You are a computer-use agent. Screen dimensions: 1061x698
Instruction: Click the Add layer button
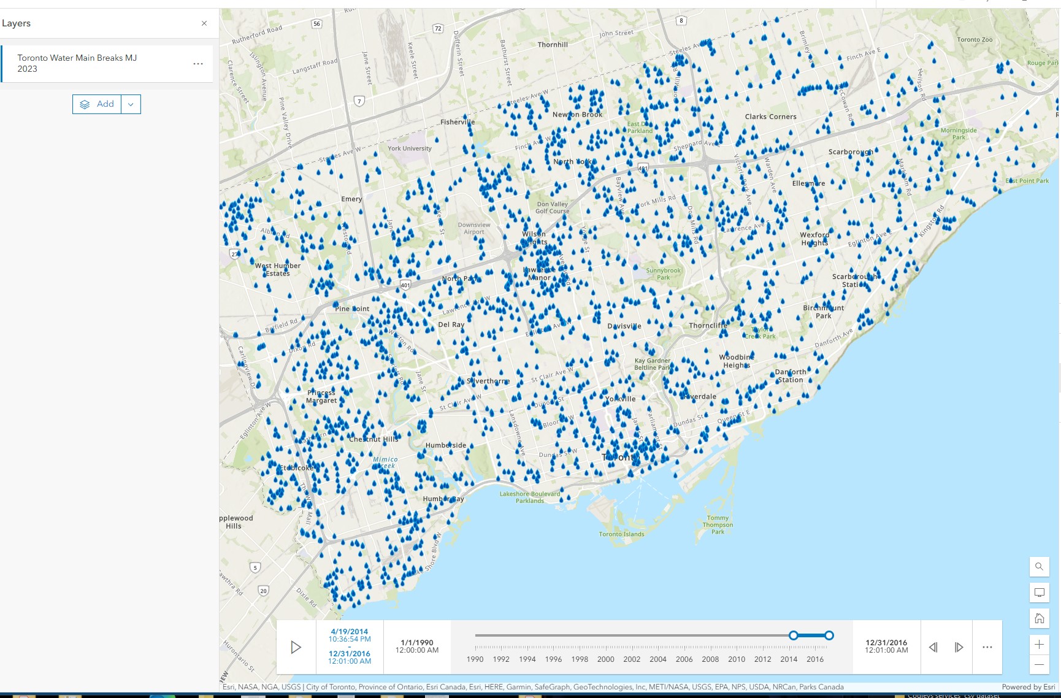(98, 104)
